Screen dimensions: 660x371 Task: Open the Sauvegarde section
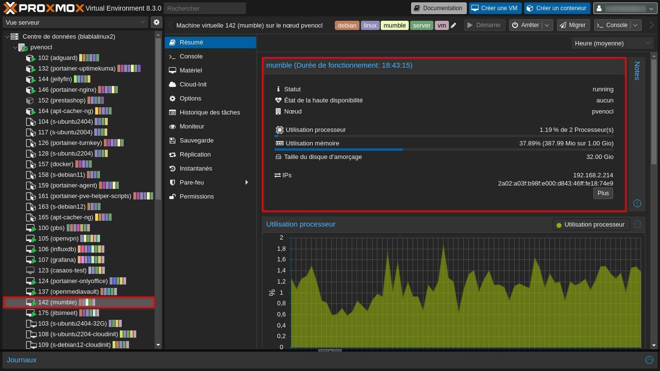tap(210, 141)
